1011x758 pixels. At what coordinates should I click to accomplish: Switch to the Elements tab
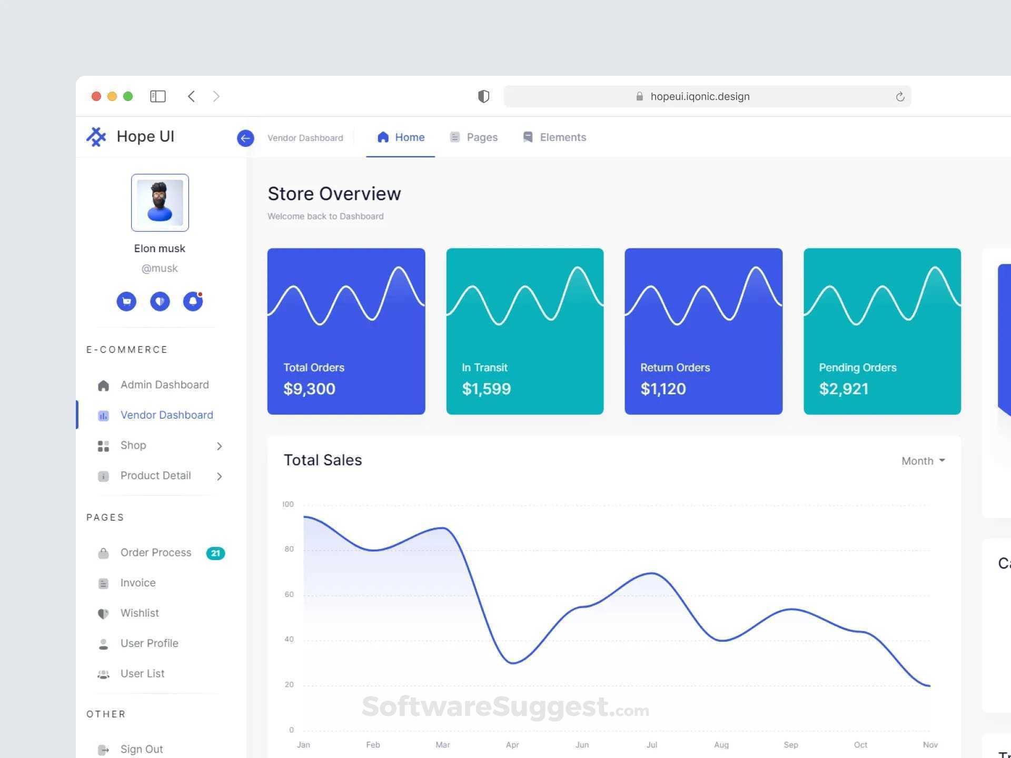tap(554, 137)
